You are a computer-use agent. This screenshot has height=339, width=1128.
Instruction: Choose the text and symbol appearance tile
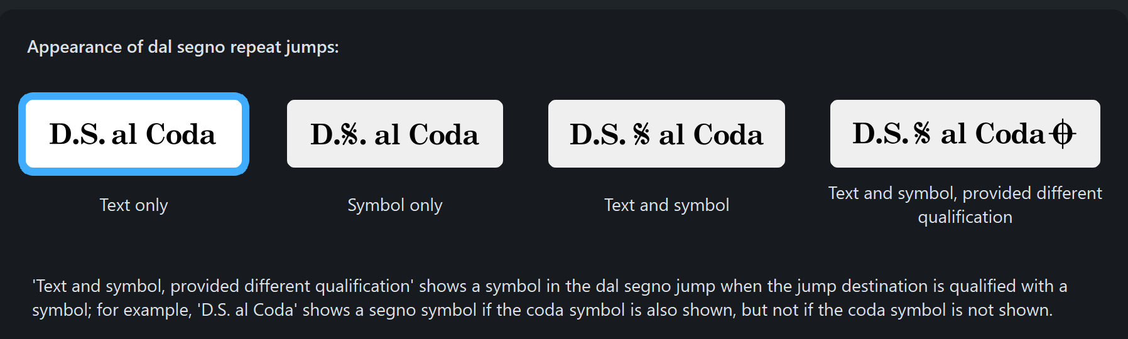666,134
